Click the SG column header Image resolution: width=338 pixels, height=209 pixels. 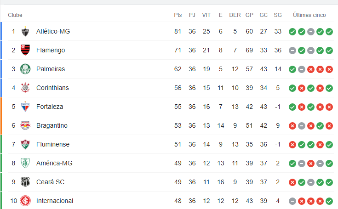tap(278, 15)
